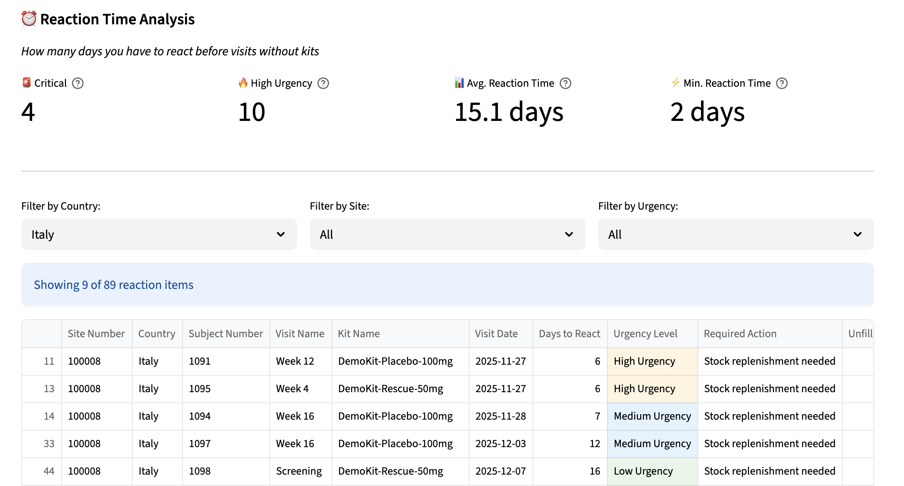
Task: Click the fire icon by High Urgency
Action: click(243, 83)
